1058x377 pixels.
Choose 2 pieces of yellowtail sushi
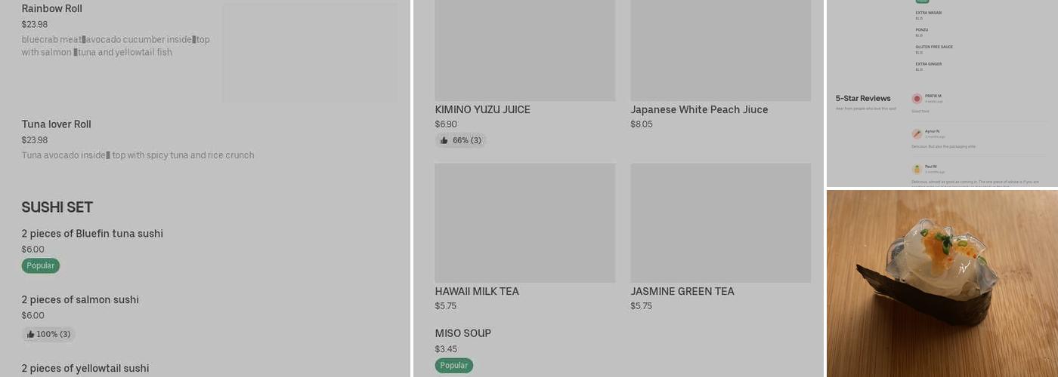coord(85,369)
